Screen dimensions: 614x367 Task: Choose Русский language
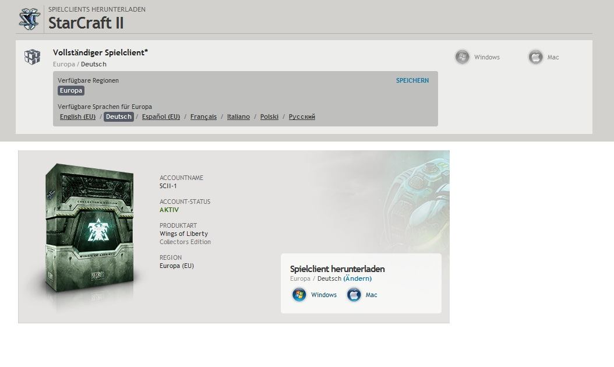[302, 117]
